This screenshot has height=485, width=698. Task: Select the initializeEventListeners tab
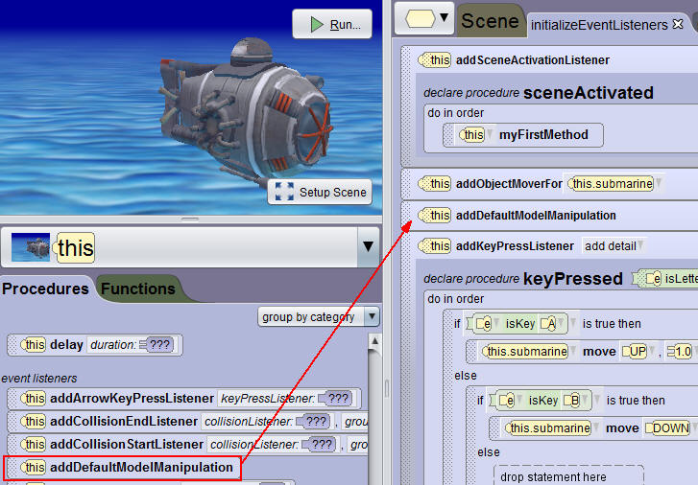[x=599, y=25]
